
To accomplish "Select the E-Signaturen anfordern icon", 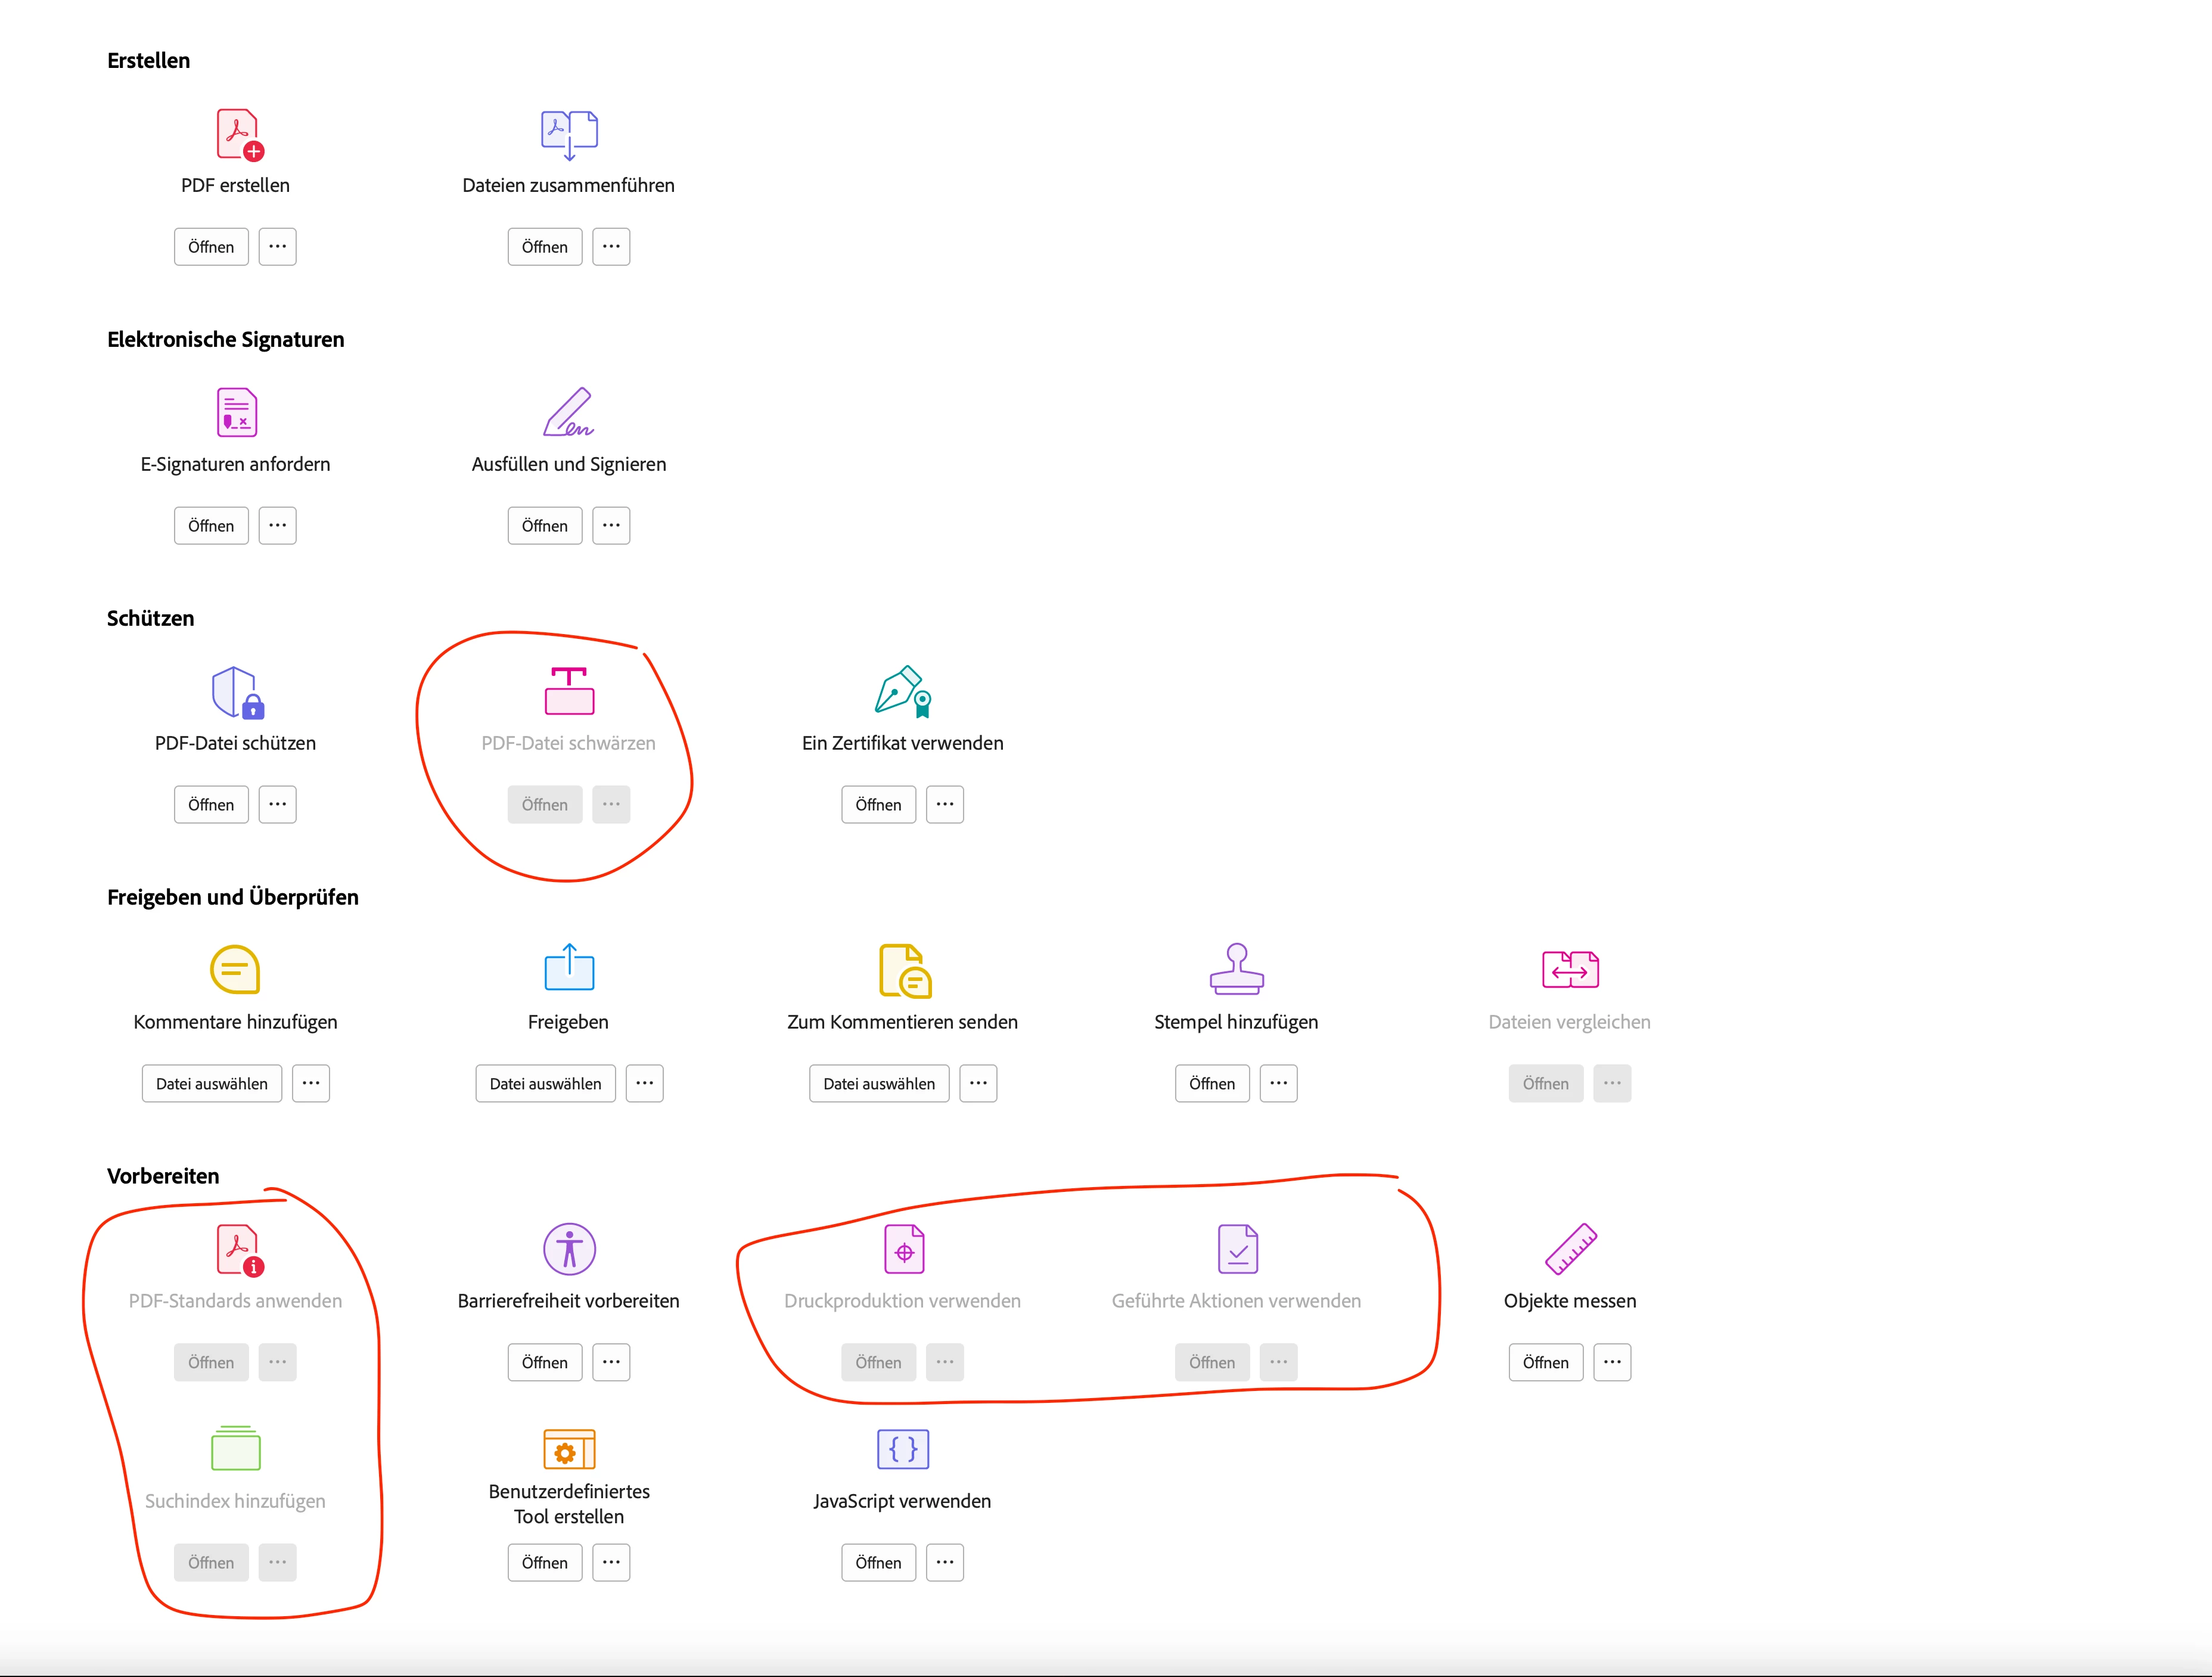I will coord(237,412).
